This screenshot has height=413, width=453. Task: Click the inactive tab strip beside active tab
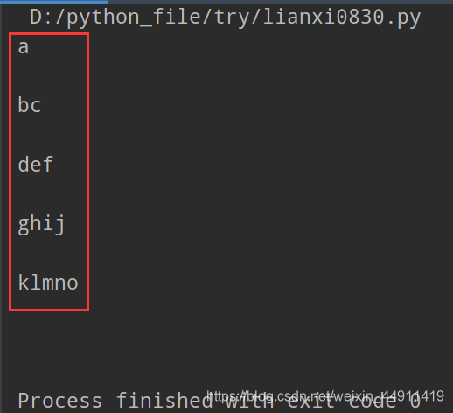coord(281,2)
